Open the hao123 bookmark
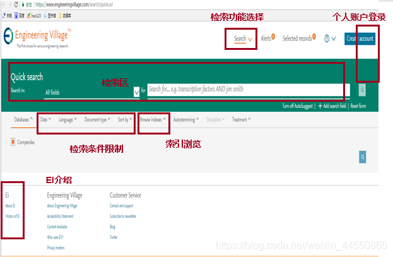The width and height of the screenshot is (393, 257). coord(34,16)
